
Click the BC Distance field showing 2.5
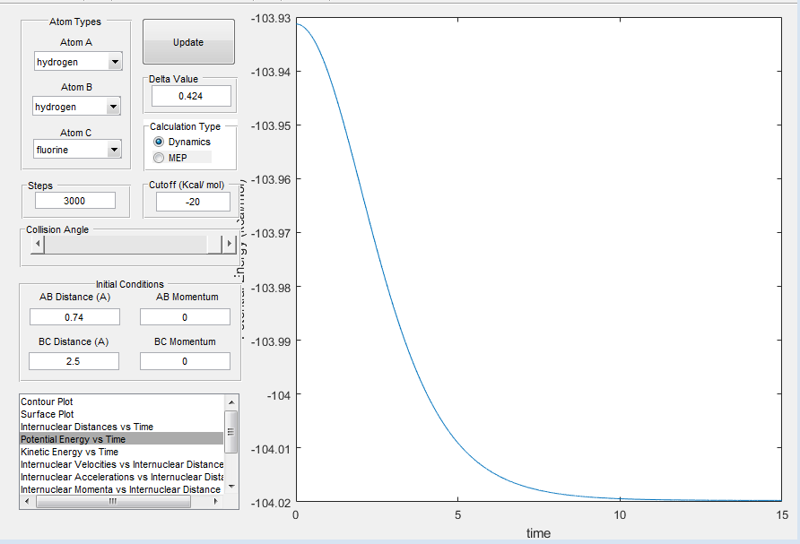pos(74,361)
